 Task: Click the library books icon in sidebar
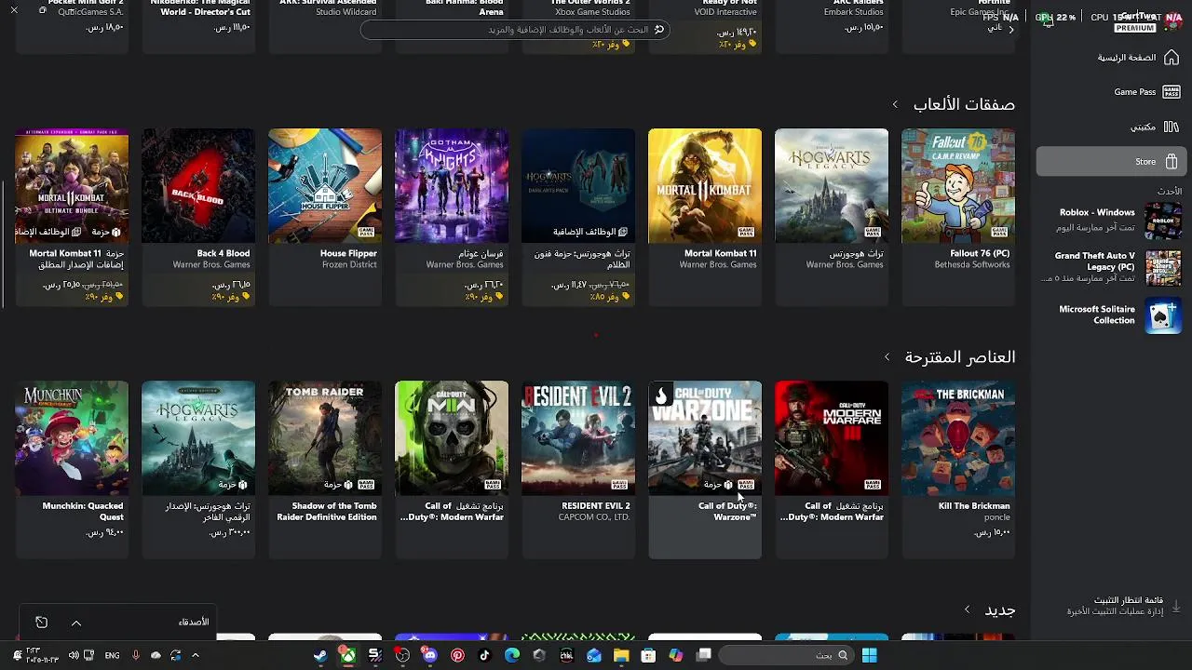tap(1172, 127)
